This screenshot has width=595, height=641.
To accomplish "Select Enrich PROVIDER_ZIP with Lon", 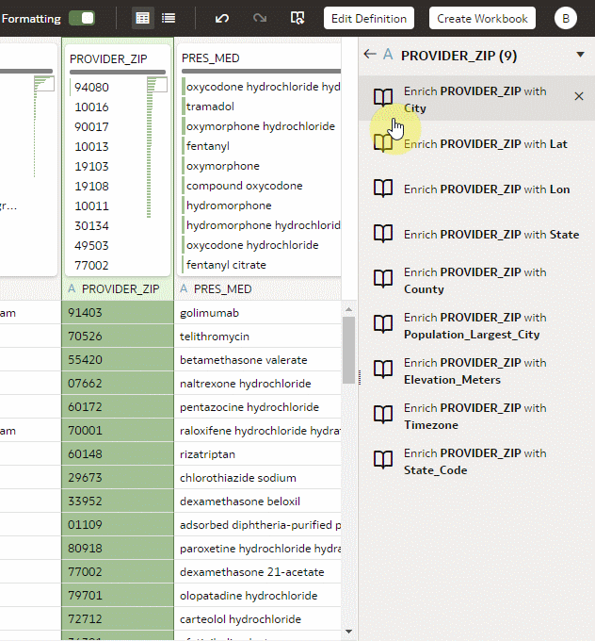I will coord(476,189).
